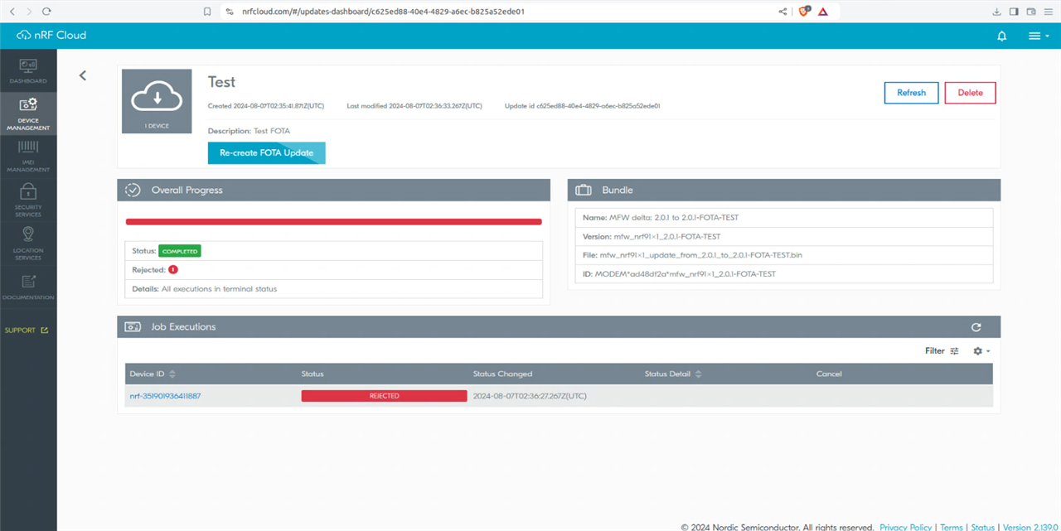1061x531 pixels.
Task: Open device nrf-351901936411887
Action: 165,396
